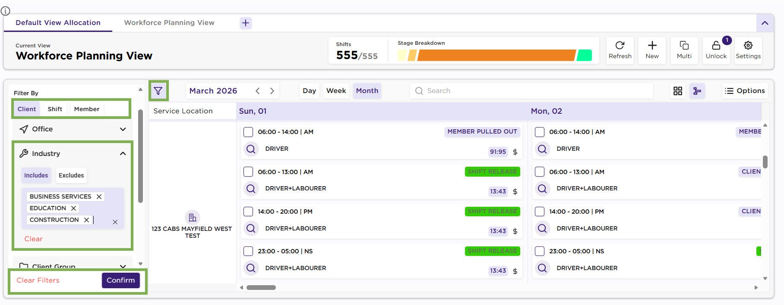Image resolution: width=784 pixels, height=305 pixels.
Task: Tick Monday 14:00 - 20:00 PM shift checkbox
Action: (540, 212)
